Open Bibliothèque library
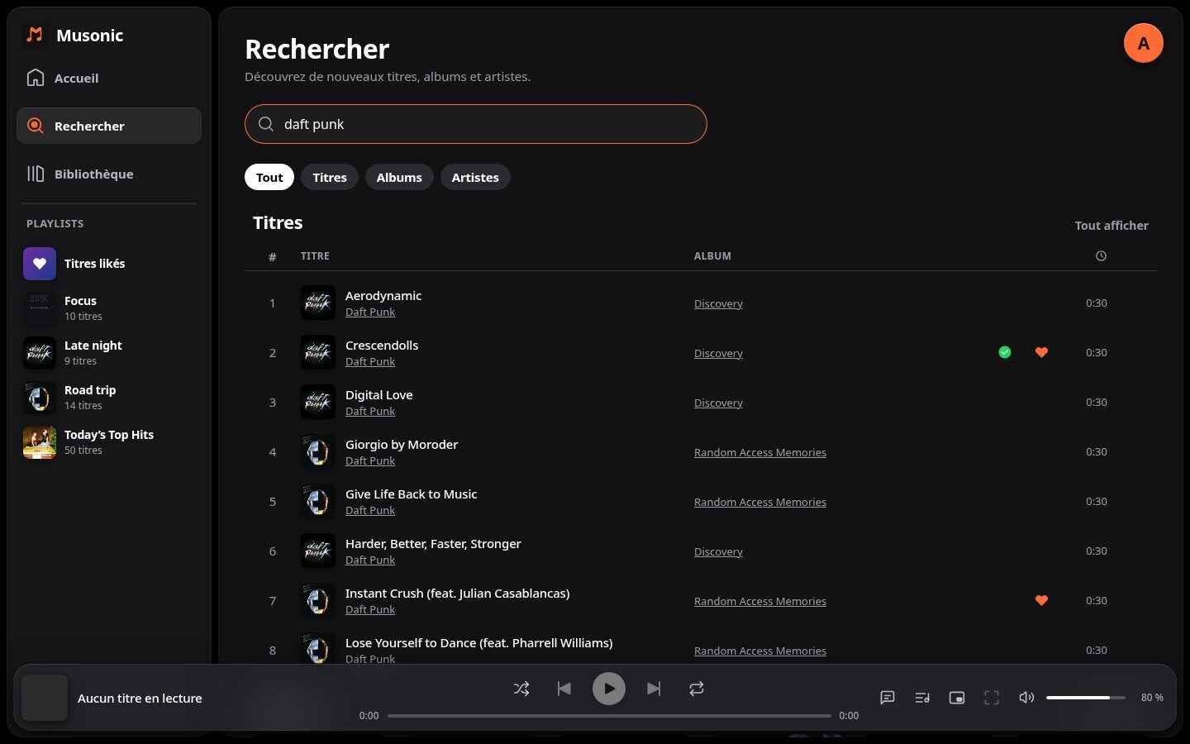Viewport: 1190px width, 744px height. click(109, 174)
